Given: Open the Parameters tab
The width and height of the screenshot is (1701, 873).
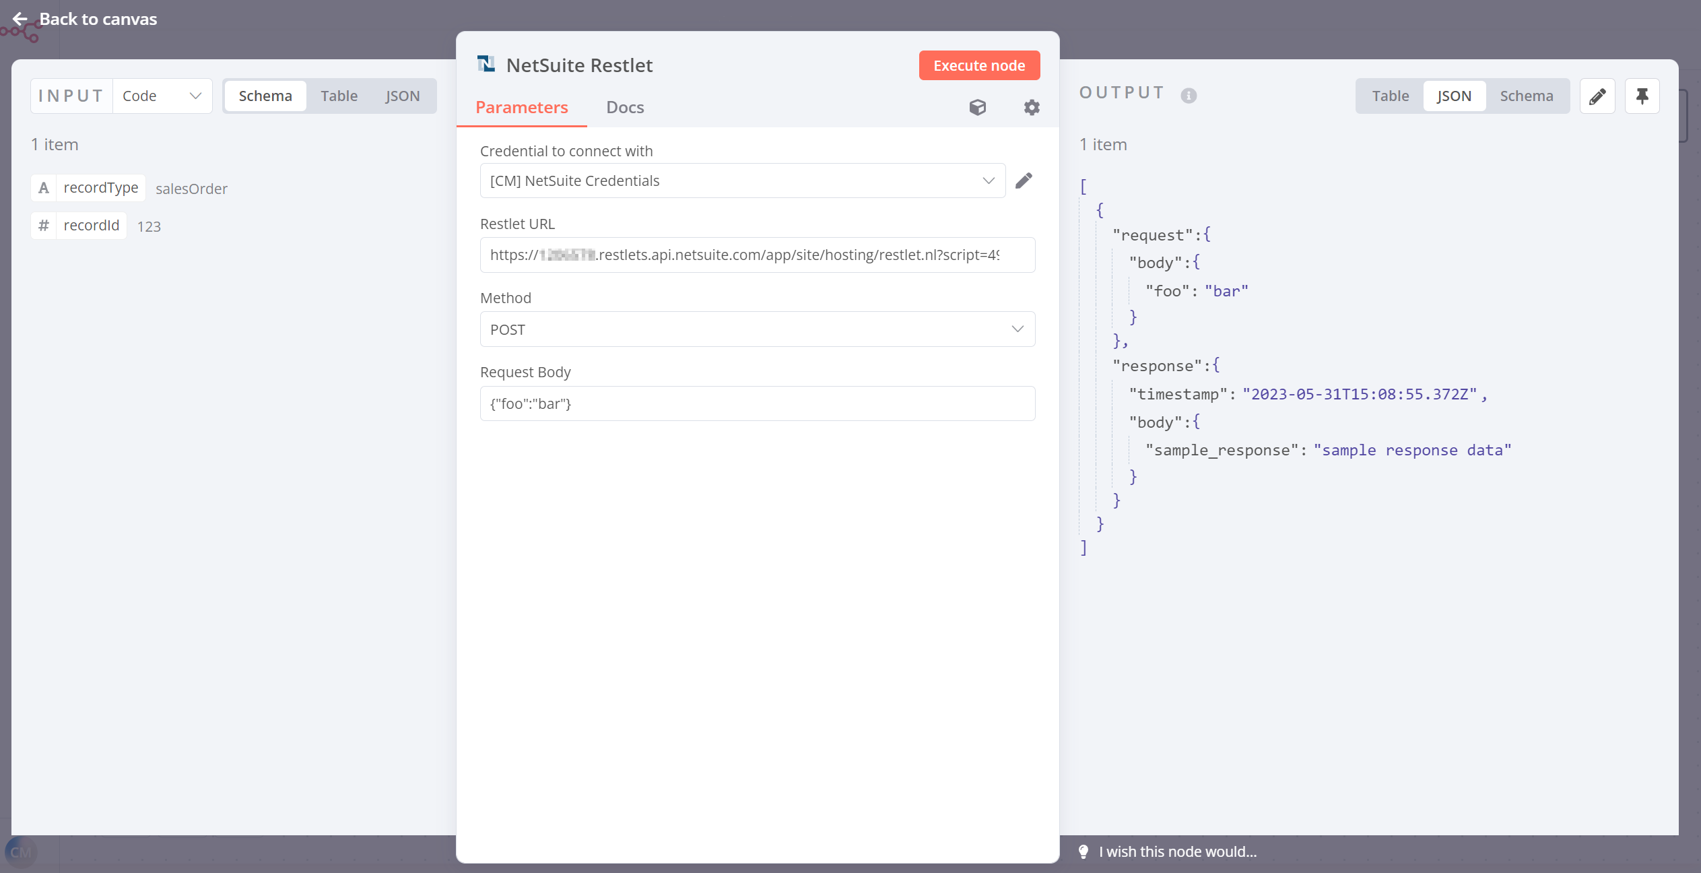Looking at the screenshot, I should pyautogui.click(x=522, y=107).
